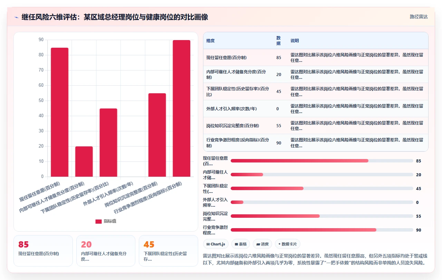Click the 90 axis label on chart
This screenshot has height=280, width=442.
[41, 40]
